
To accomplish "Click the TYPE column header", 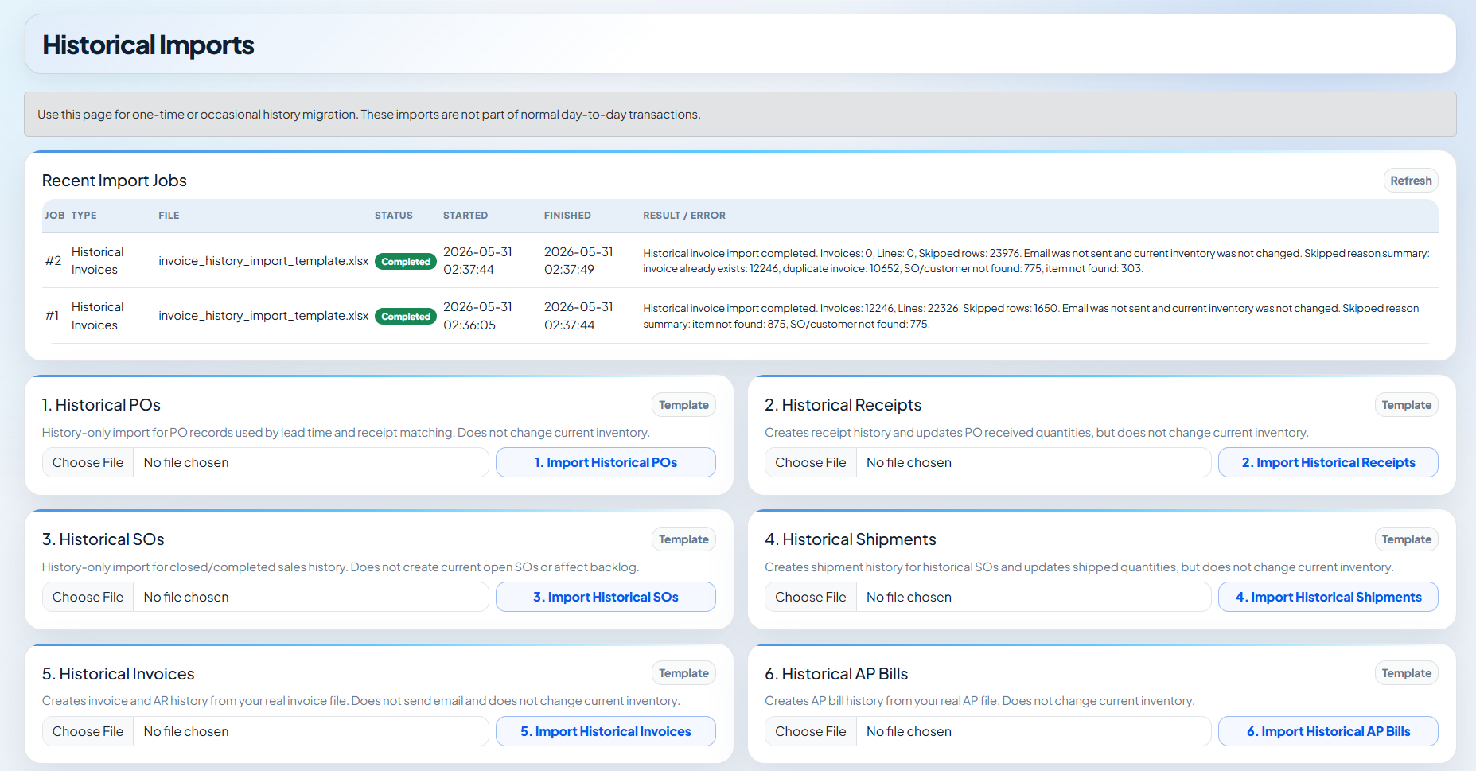I will (84, 216).
